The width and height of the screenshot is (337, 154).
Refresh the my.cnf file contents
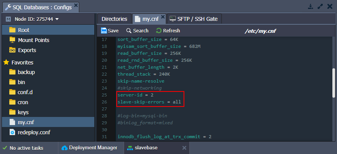point(168,31)
